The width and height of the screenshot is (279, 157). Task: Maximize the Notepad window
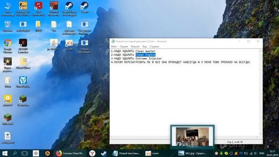pyautogui.click(x=248, y=41)
